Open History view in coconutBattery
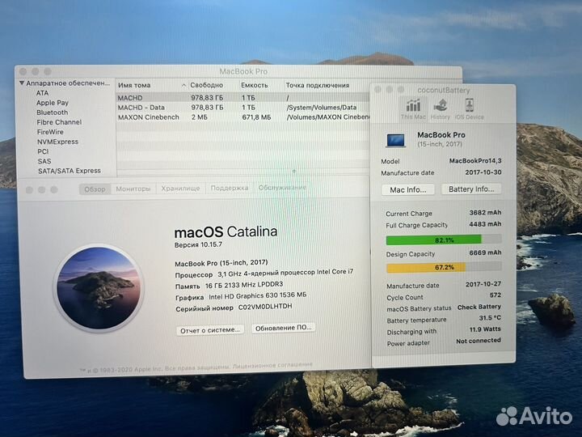This screenshot has height=437, width=582. click(x=441, y=108)
